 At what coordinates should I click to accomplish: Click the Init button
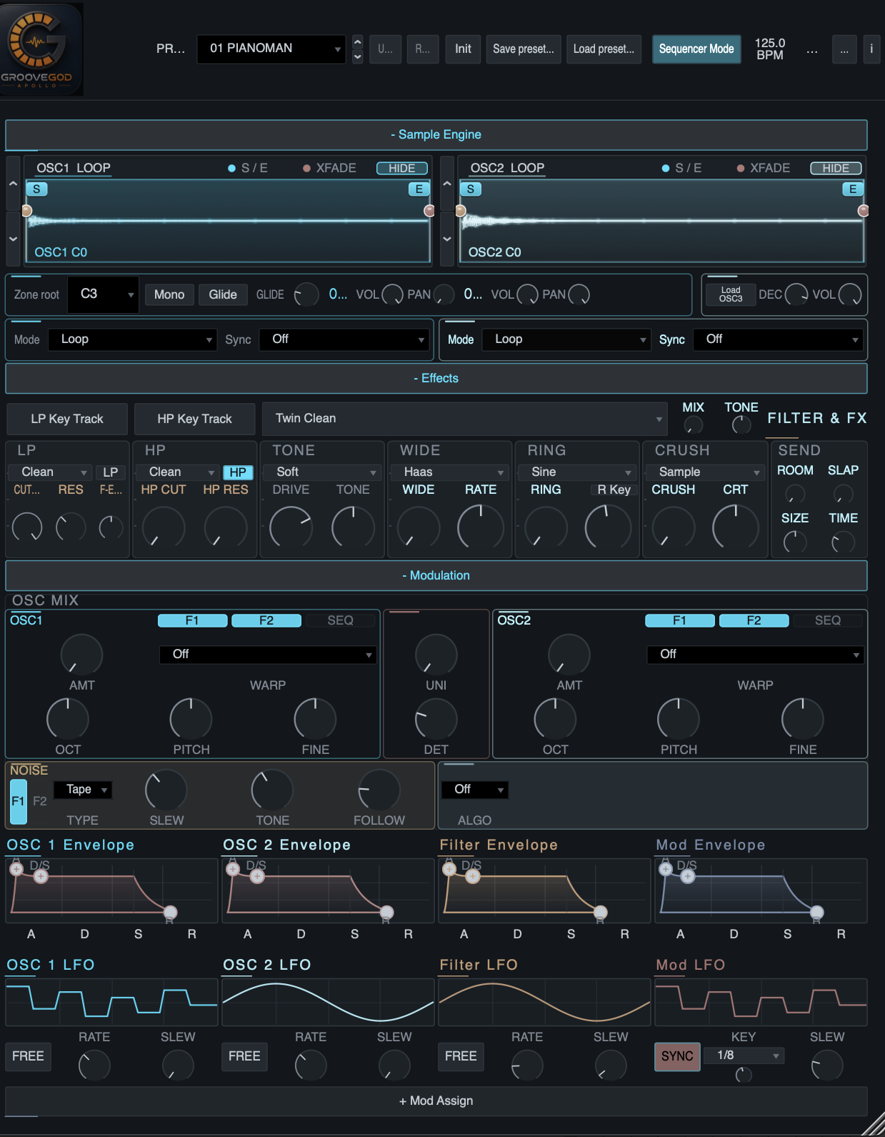[463, 49]
